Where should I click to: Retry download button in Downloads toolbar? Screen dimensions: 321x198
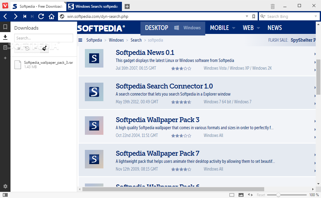click(x=27, y=48)
